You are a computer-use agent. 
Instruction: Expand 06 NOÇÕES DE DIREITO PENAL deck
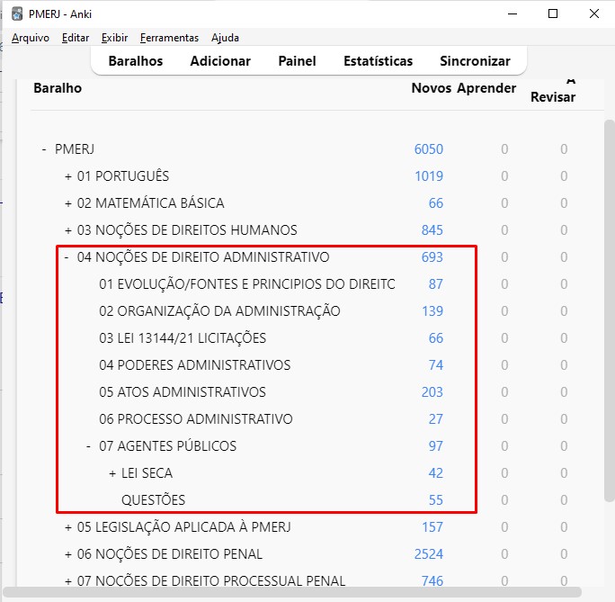[x=68, y=554]
